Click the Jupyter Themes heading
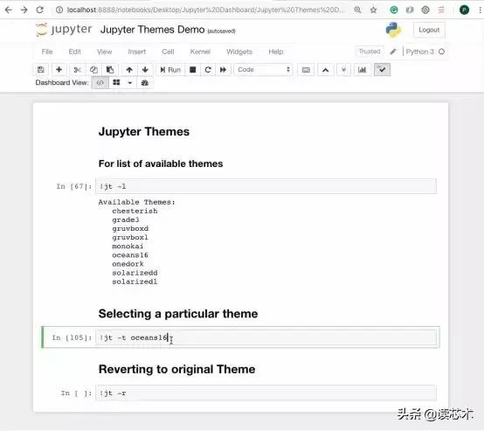This screenshot has height=431, width=484. click(x=144, y=132)
